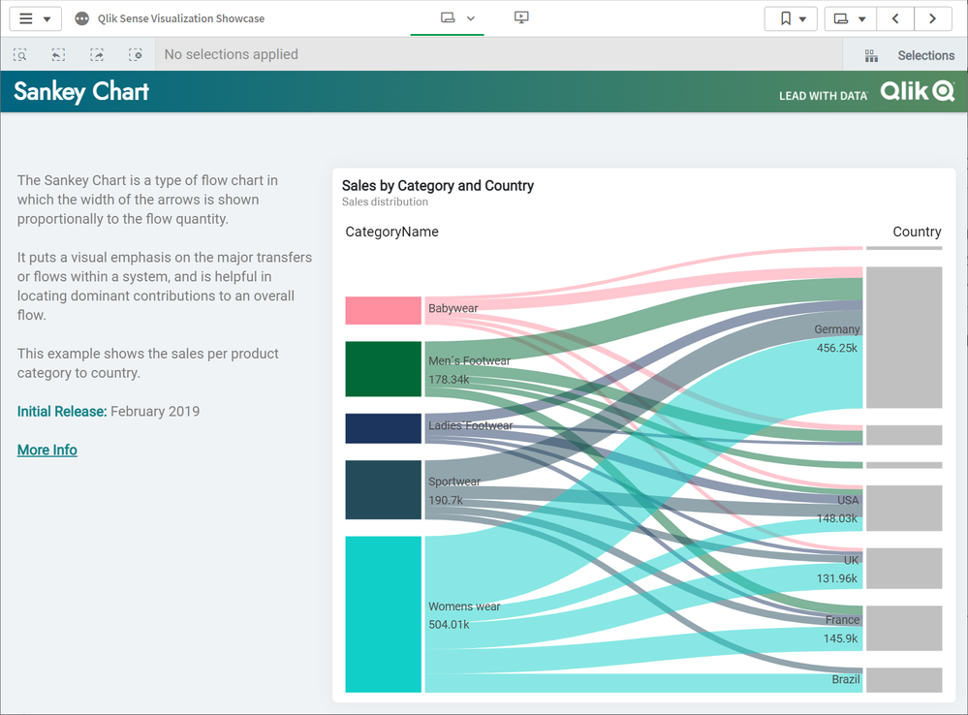Click the smart search selection icon
Viewport: 968px width, 715px height.
[x=19, y=55]
